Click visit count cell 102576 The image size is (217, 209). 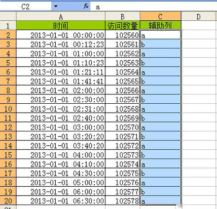122,182
